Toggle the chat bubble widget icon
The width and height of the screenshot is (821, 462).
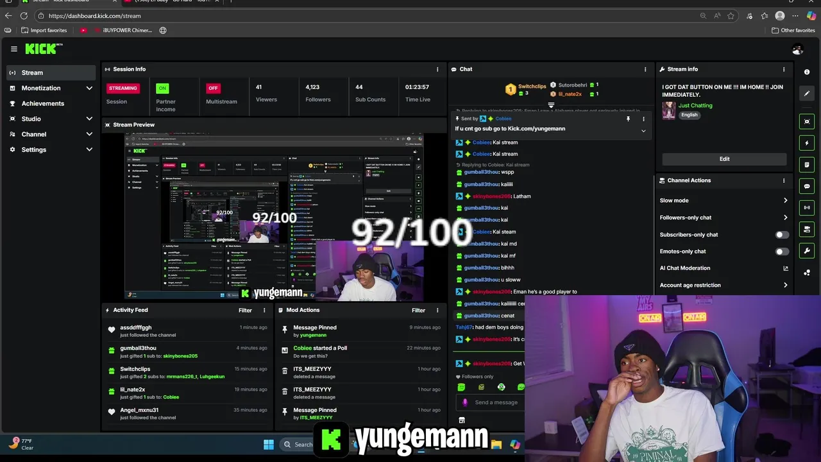807,186
